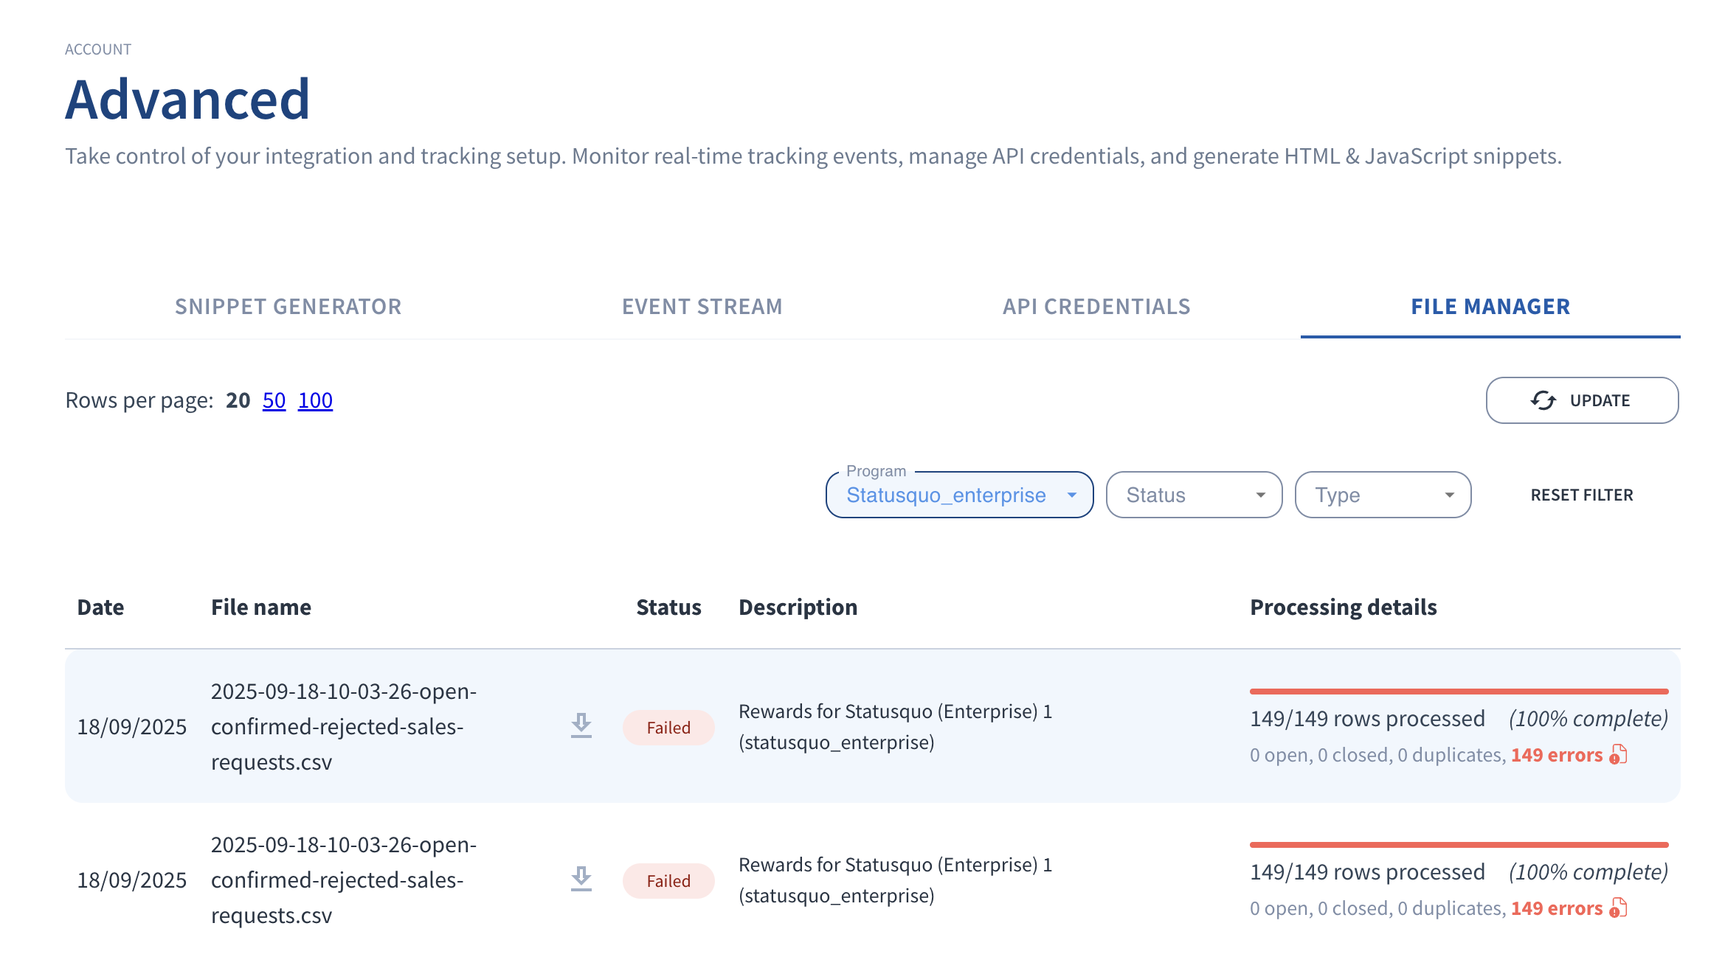
Task: Download the second row's CSV file
Action: pyautogui.click(x=581, y=879)
